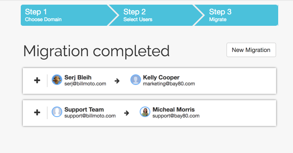Screen dimensions: 293x153
Task: Go to Step 1 Choose Domain
Action: coord(64,15)
